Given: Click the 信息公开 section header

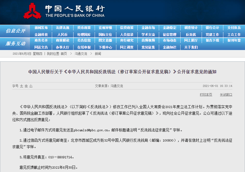Looking at the screenshot, I should tap(15, 31).
